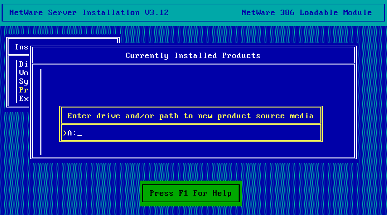The image size is (387, 215).
Task: Select the highlighted 'Pr' menu entry
Action: pyautogui.click(x=24, y=90)
